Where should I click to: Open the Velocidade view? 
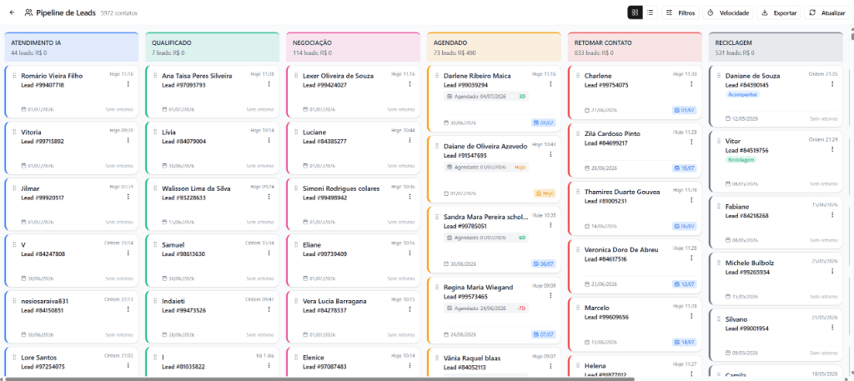[x=728, y=13]
